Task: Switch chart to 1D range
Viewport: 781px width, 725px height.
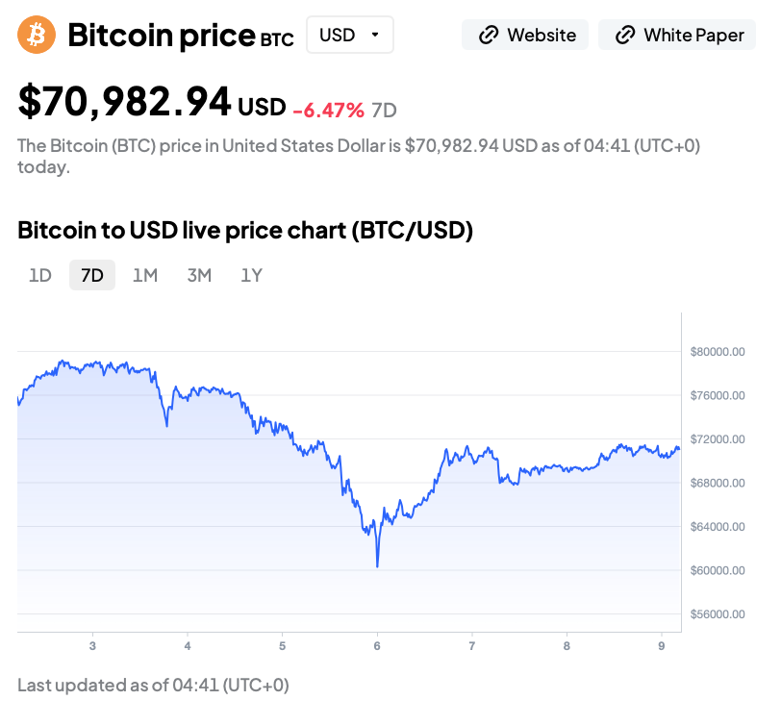Action: [40, 275]
